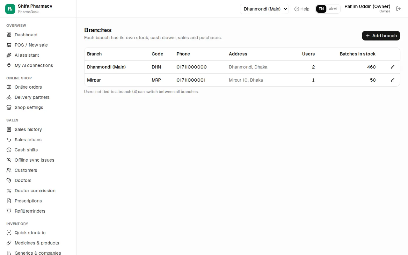The height and width of the screenshot is (255, 408).
Task: Click the phone number 01711000001
Action: [x=191, y=80]
